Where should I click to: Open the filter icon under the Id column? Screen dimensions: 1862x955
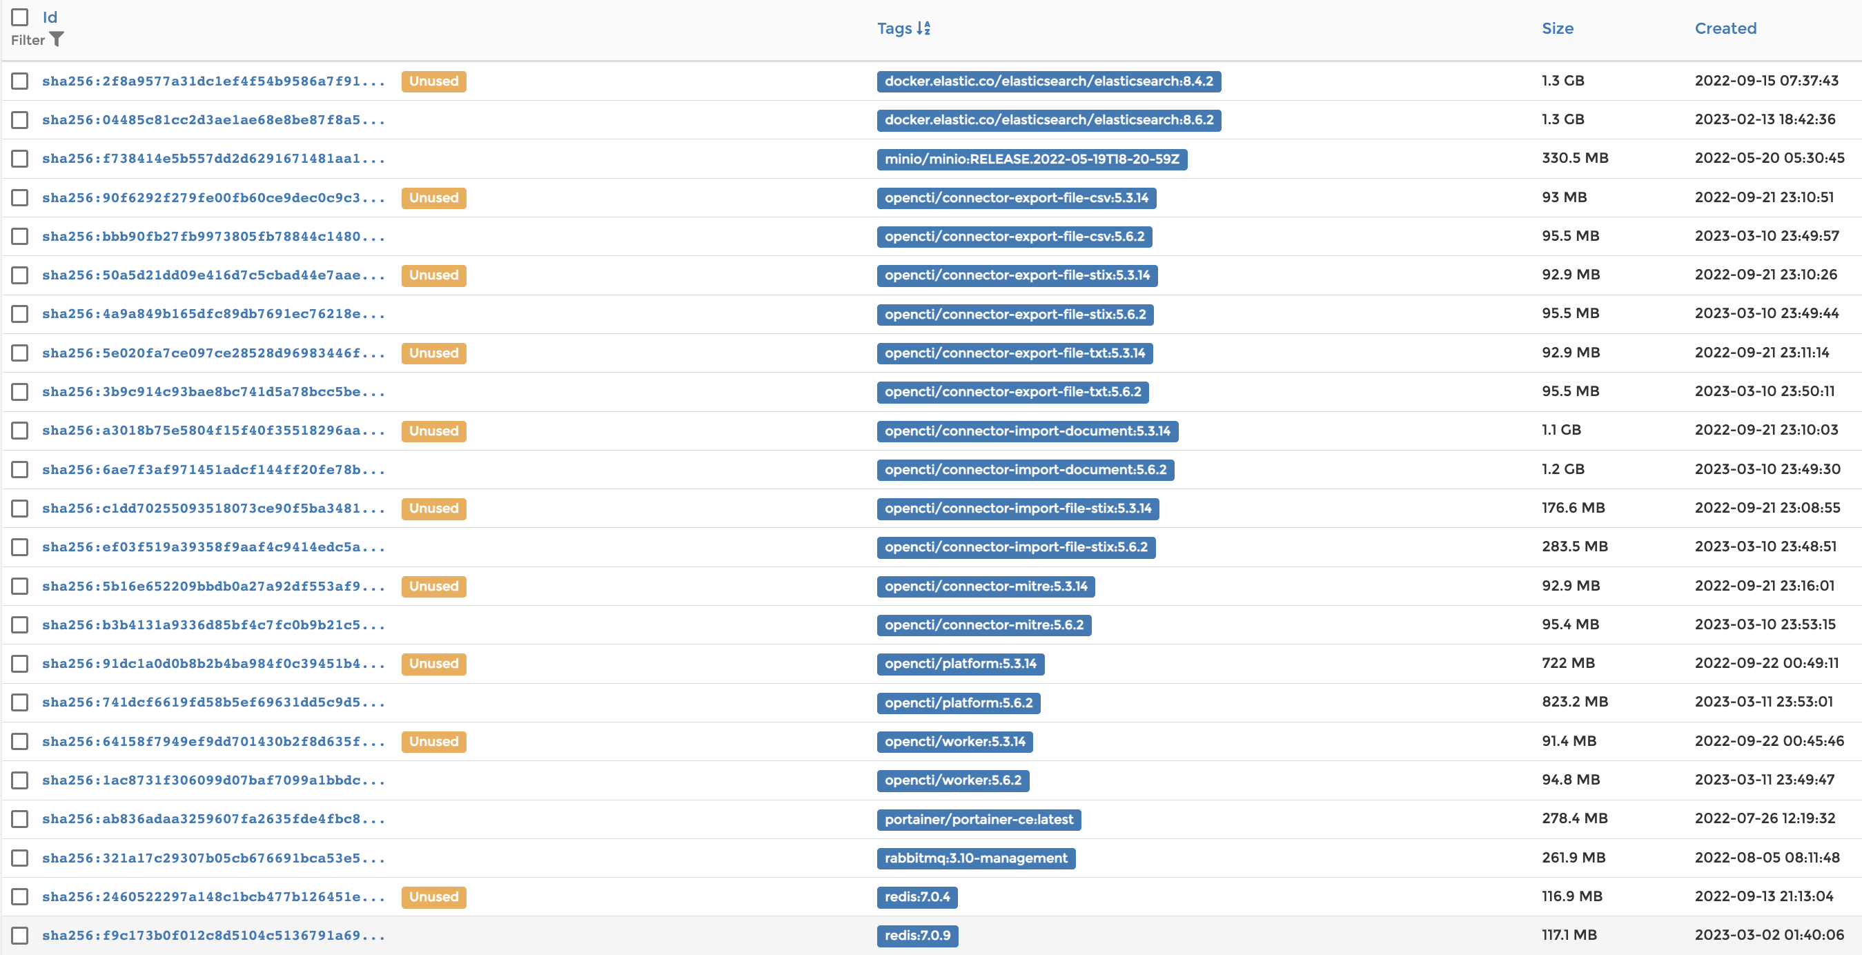pos(57,40)
